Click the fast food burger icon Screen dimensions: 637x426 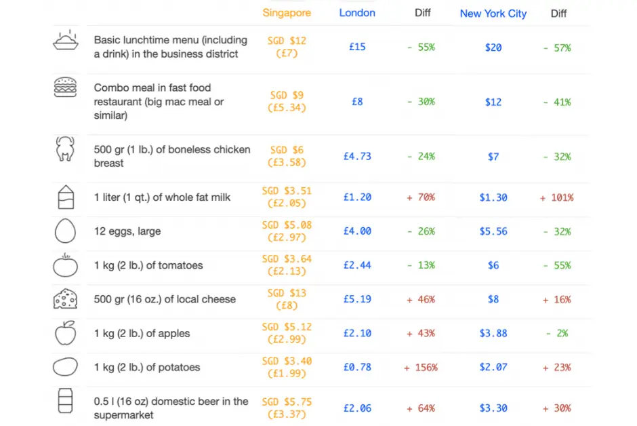(x=65, y=88)
